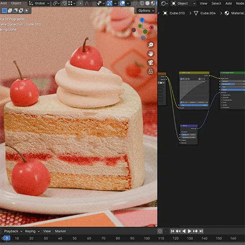Open the node editor Add menu
Screen dimensions: 245x245
click(228, 3)
